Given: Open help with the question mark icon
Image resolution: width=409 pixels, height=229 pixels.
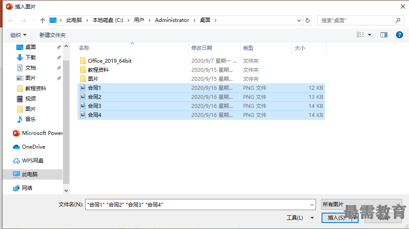Looking at the screenshot, I should [x=400, y=35].
